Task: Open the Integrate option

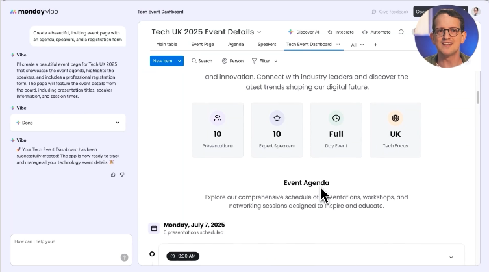Action: click(341, 32)
